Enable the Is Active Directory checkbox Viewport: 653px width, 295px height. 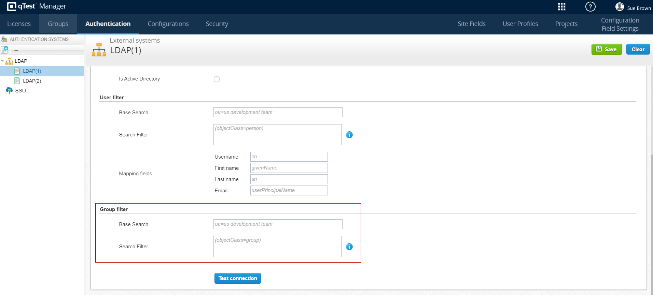(217, 79)
